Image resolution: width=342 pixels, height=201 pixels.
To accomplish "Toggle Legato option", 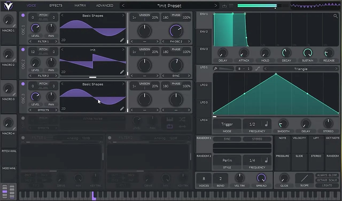I will (x=327, y=185).
